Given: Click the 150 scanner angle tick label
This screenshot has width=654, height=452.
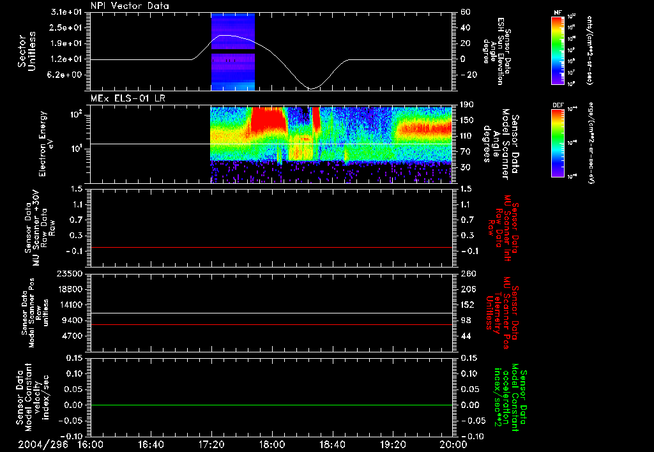Looking at the screenshot, I should tap(467, 120).
